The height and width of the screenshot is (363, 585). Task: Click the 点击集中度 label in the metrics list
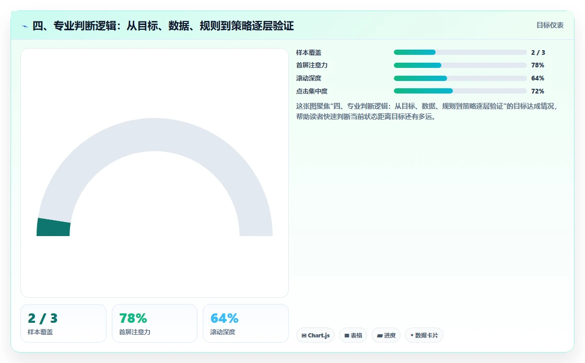[x=312, y=91]
